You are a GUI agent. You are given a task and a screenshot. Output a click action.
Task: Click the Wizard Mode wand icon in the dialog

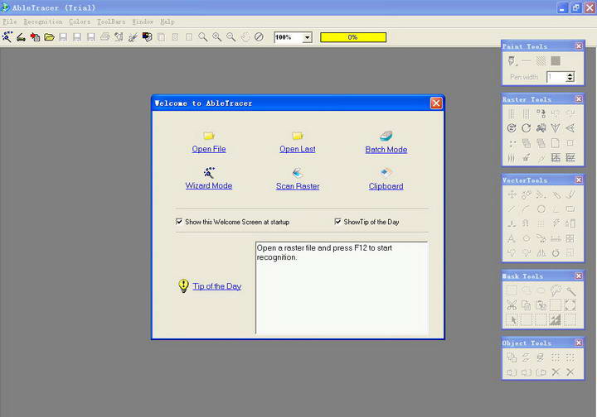click(209, 172)
